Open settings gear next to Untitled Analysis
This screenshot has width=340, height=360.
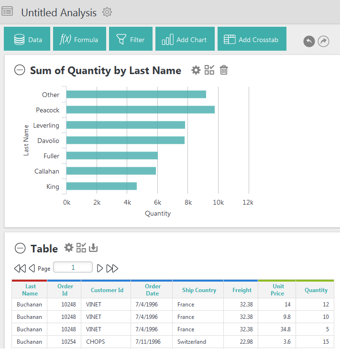tap(107, 12)
